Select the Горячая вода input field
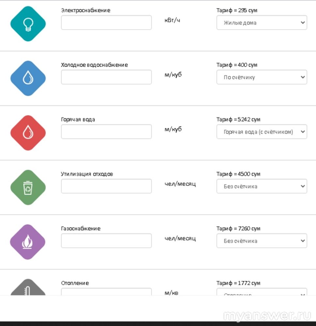The height and width of the screenshot is (326, 316). (x=106, y=132)
